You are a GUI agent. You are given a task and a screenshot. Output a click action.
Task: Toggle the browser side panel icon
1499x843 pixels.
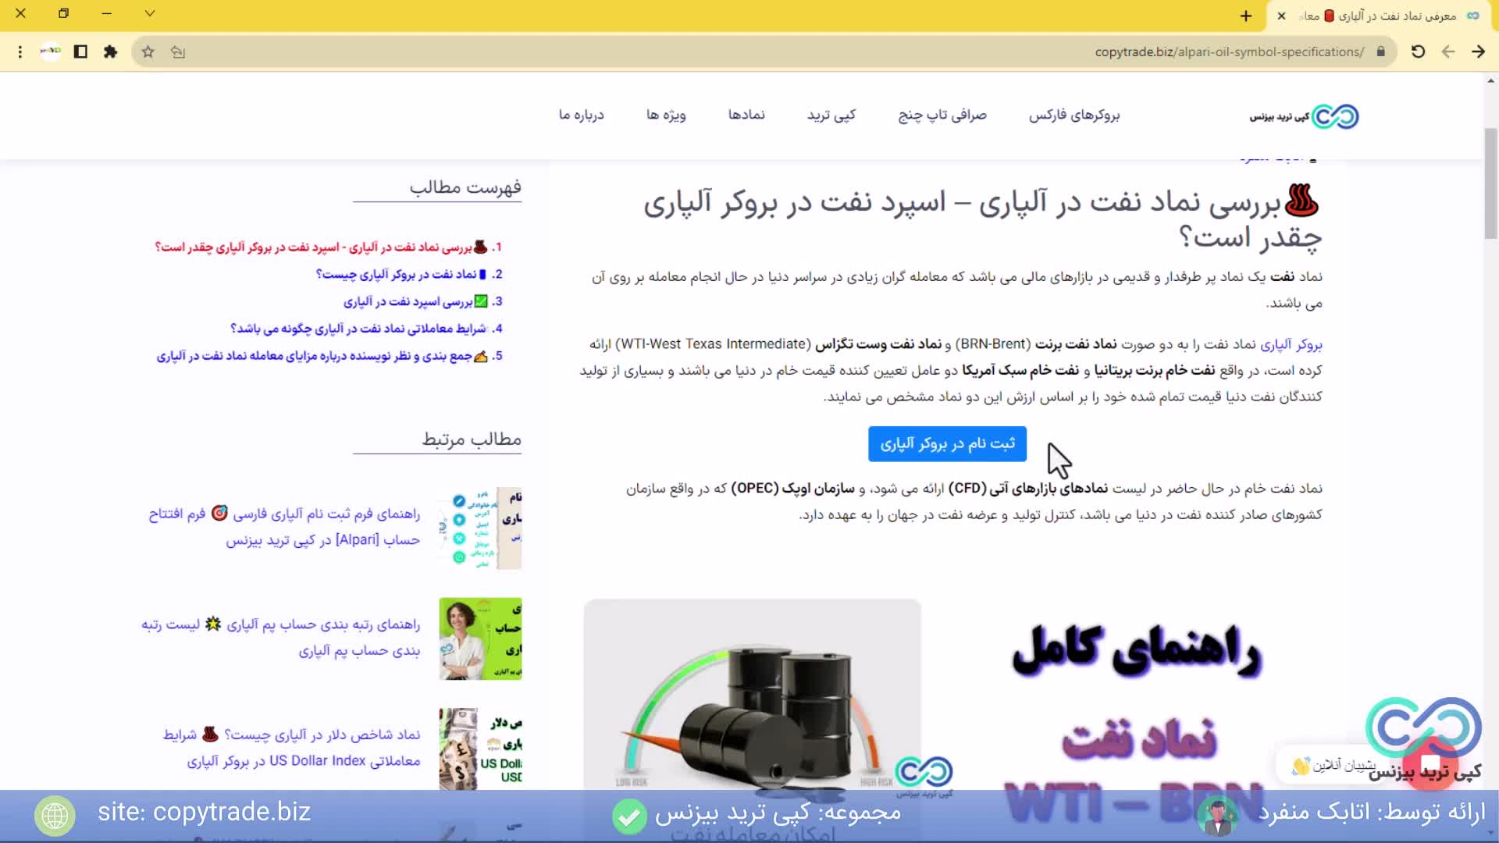coord(80,52)
